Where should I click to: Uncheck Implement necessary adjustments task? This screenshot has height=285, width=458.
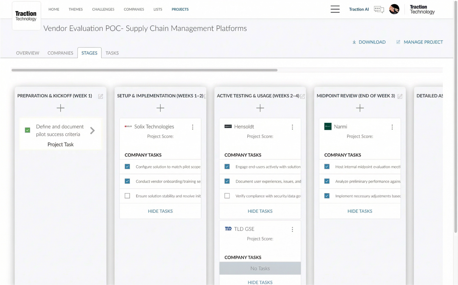tap(327, 196)
